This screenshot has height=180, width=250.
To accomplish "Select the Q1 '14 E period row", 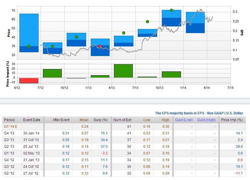I will 124,127.
